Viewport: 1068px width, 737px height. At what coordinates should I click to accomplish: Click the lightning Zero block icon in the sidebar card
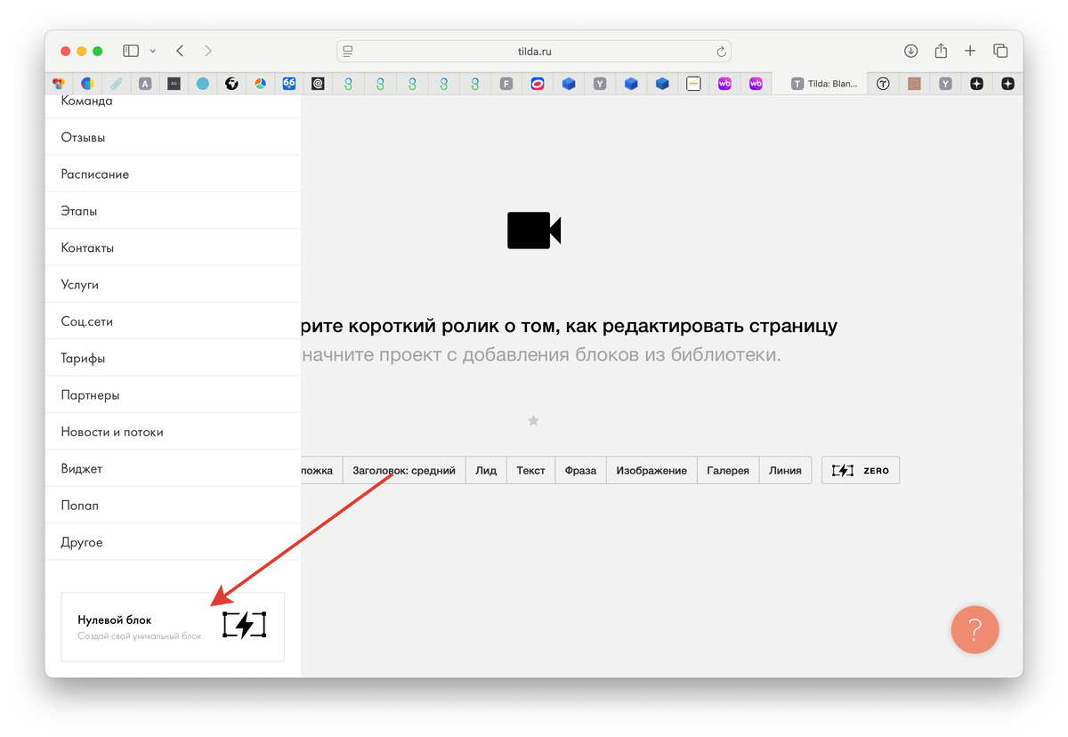(244, 626)
